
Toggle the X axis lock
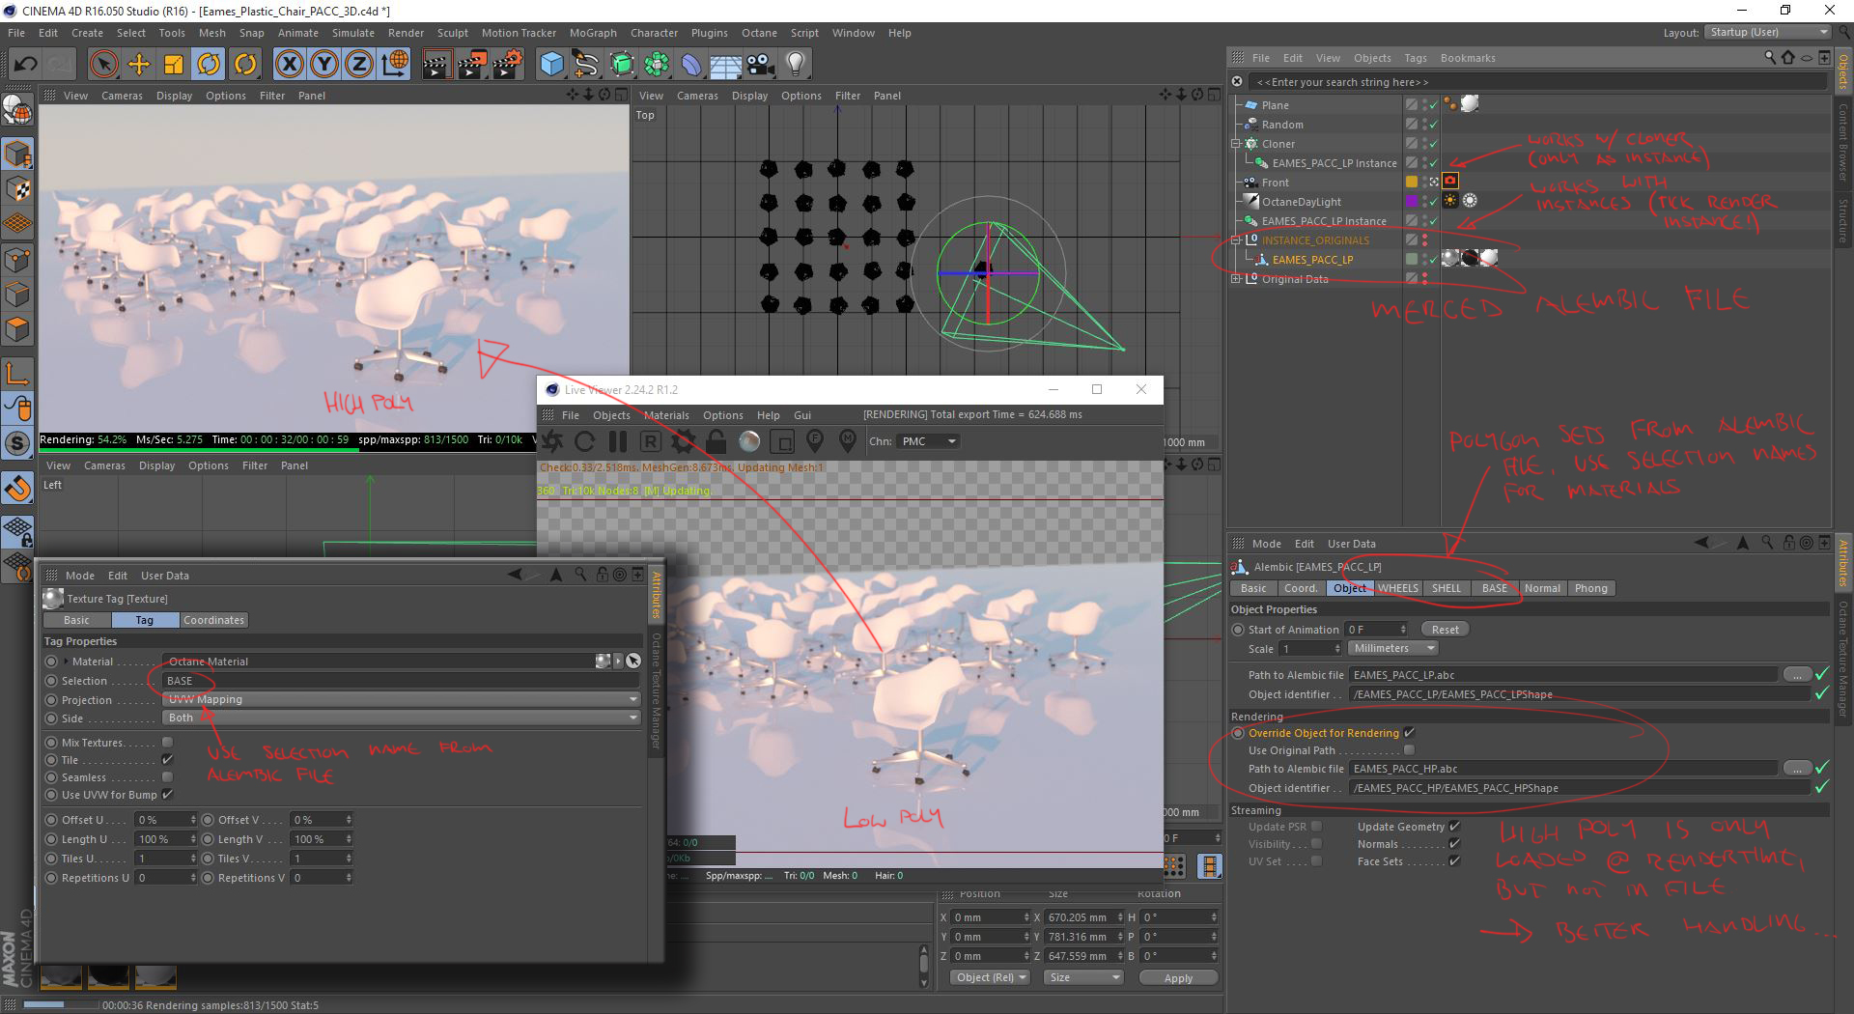pos(289,65)
